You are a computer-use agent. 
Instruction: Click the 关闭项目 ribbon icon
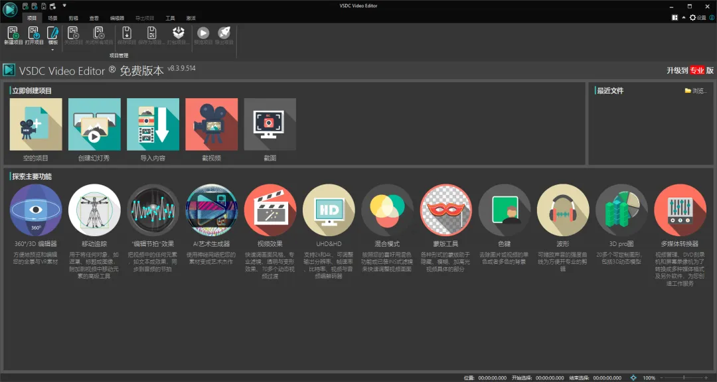(x=73, y=33)
